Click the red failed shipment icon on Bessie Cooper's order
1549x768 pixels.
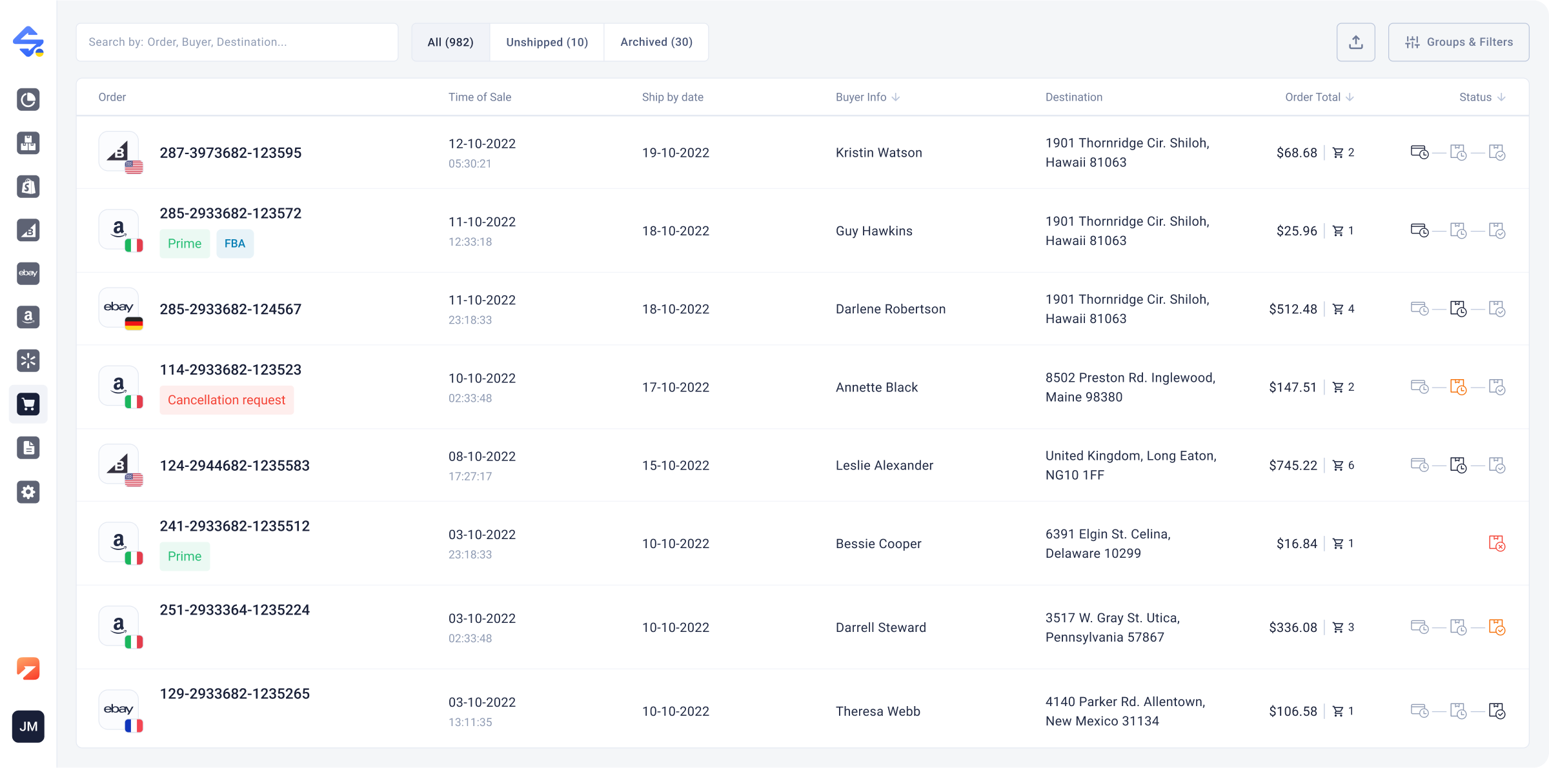(x=1497, y=544)
